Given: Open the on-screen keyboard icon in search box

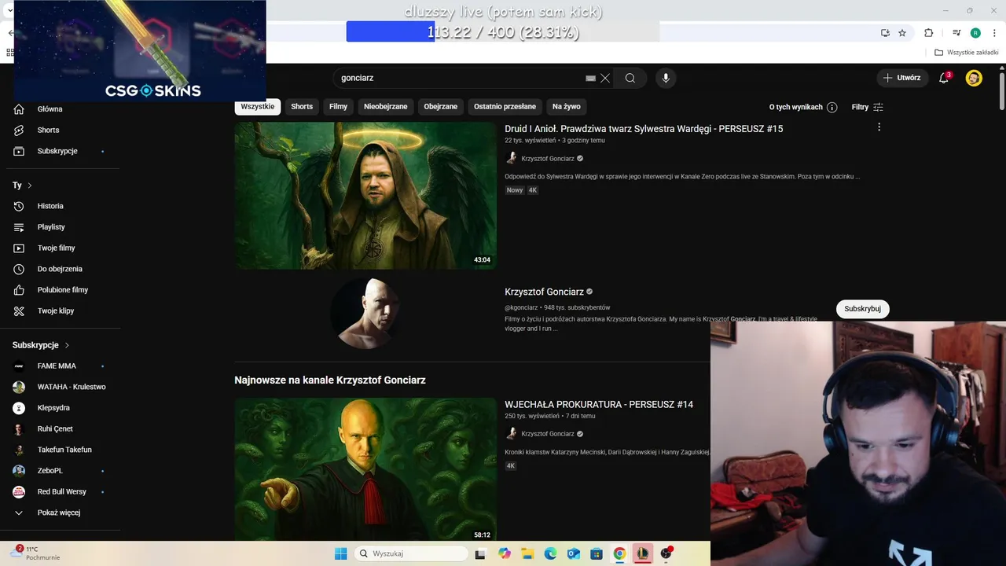Looking at the screenshot, I should (591, 78).
